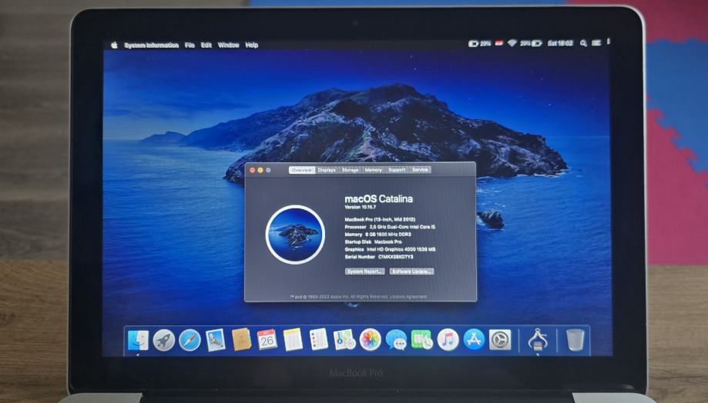Open the License Agreement link
The image size is (708, 403).
tap(408, 297)
